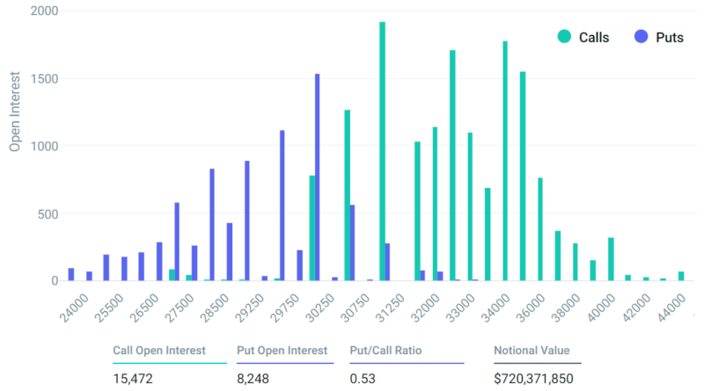Click the put bar at 27500 strike
Screen dimensions: 704x391
point(176,242)
